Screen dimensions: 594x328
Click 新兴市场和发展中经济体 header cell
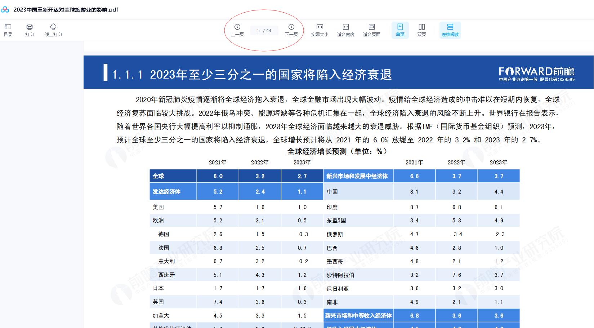click(x=358, y=176)
